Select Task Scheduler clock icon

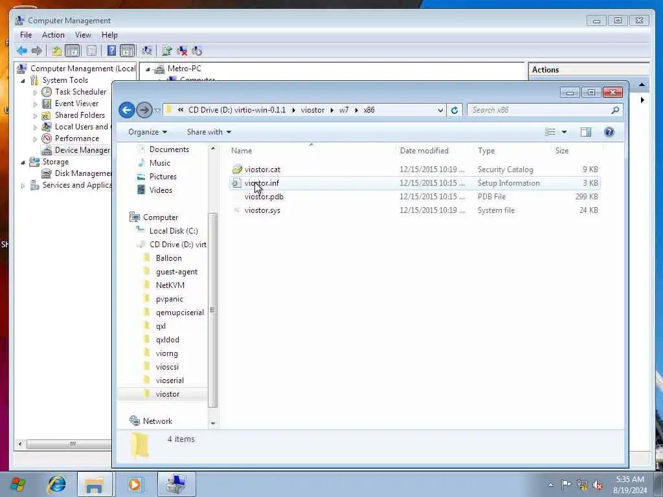tap(47, 92)
